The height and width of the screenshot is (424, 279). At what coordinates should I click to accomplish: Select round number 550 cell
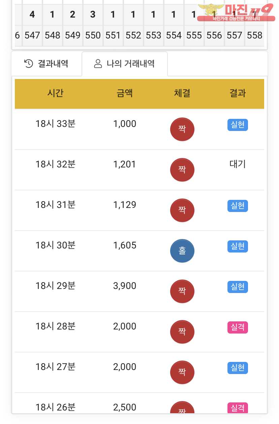tap(93, 35)
